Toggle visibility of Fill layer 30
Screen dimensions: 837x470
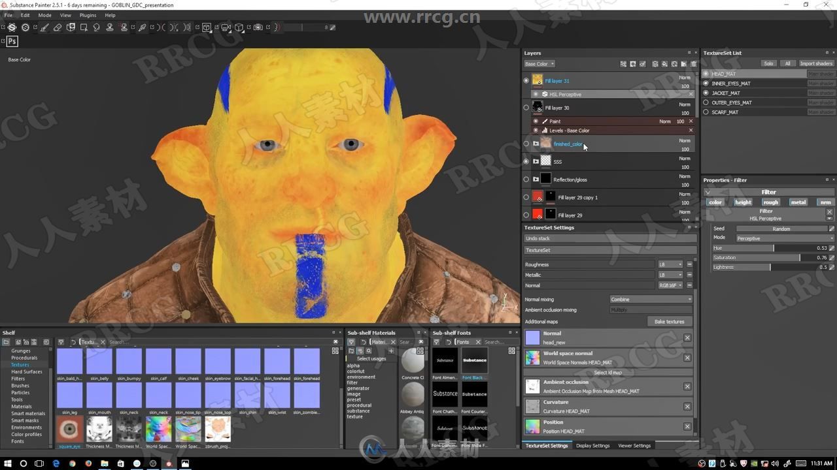pyautogui.click(x=526, y=108)
